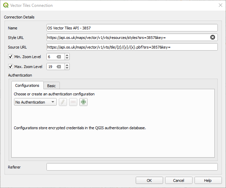Open Help for Vector Tiles Connection
226x188 pixels.
(x=208, y=180)
